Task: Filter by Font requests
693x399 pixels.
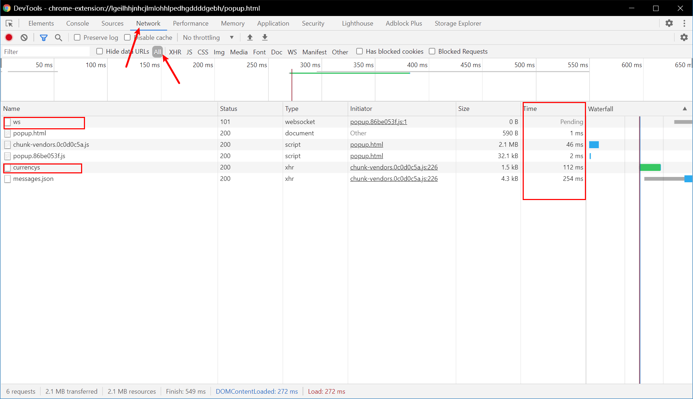Action: (x=259, y=52)
